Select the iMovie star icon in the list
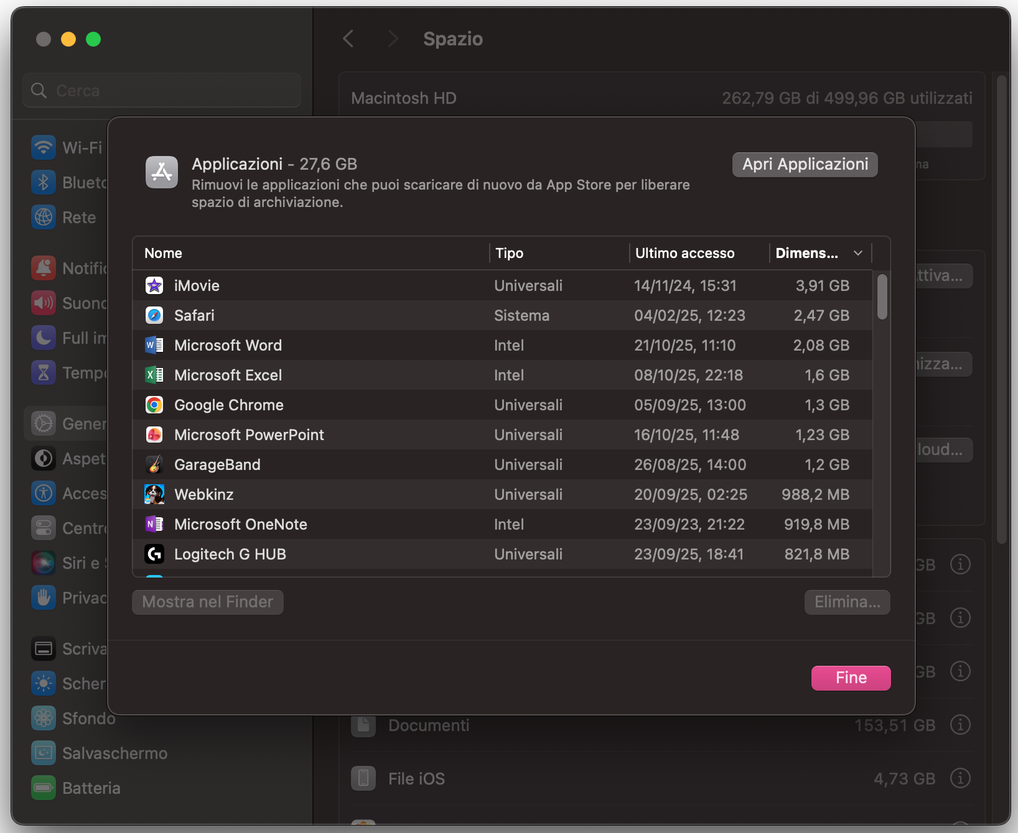This screenshot has width=1018, height=833. (153, 285)
